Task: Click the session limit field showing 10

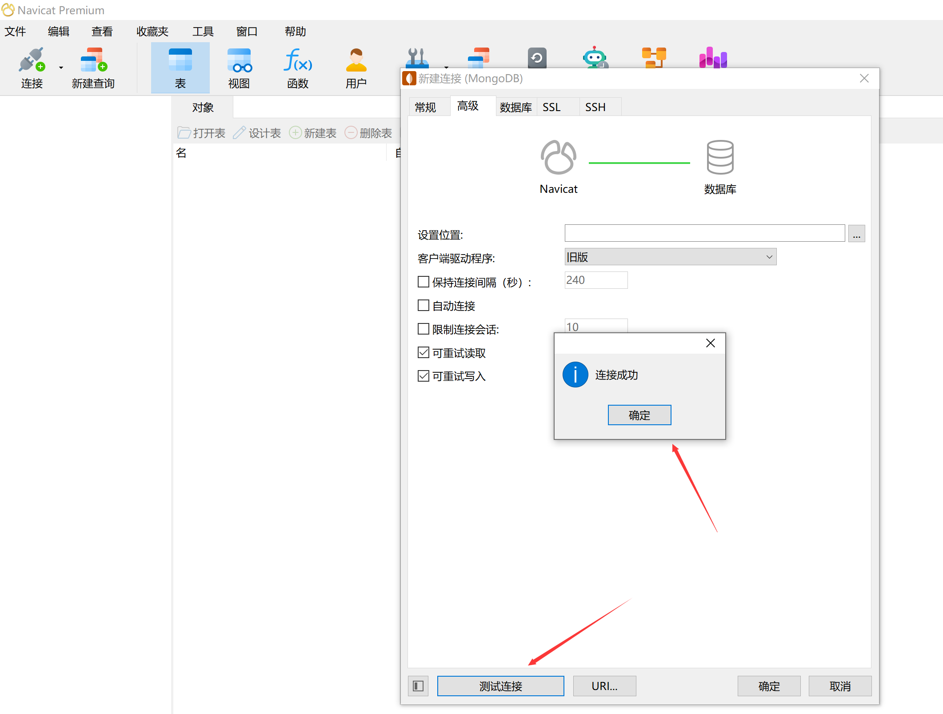Action: (596, 326)
